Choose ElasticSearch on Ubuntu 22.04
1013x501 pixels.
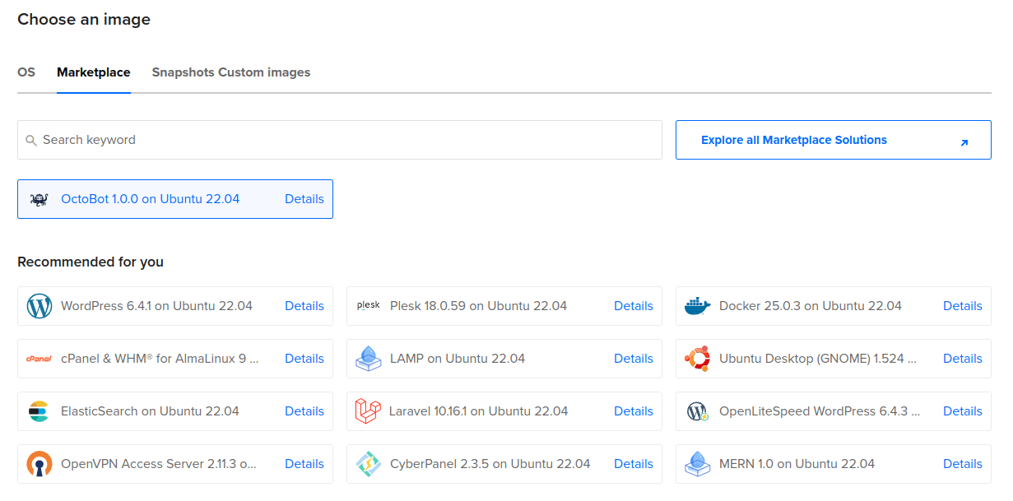(175, 411)
